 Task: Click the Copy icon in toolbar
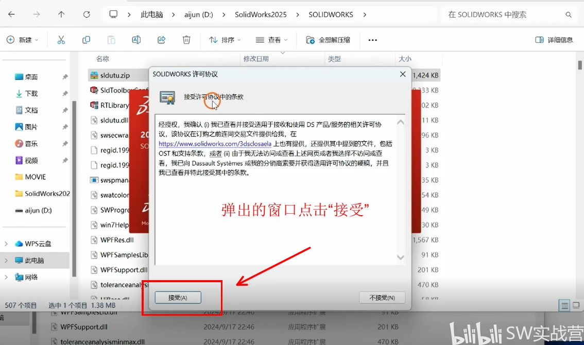tap(86, 40)
